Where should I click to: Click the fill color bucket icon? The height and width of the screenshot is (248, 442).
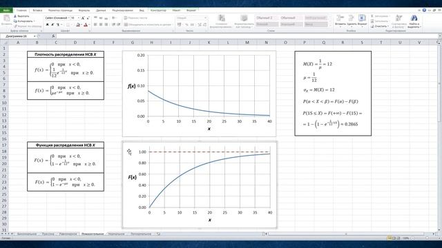click(78, 25)
